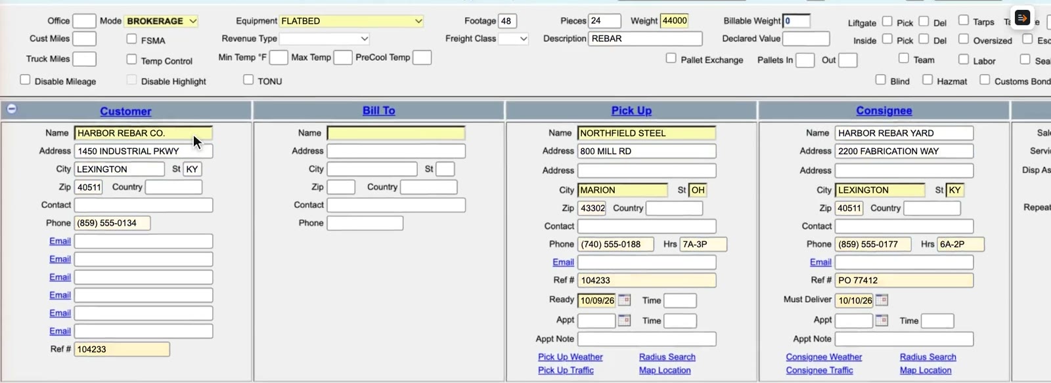Screen dimensions: 1051x383
Task: Toggle the Blind checkbox
Action: click(880, 80)
